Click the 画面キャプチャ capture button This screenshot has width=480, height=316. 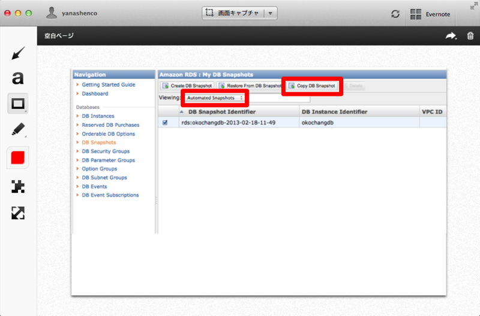[x=233, y=13]
